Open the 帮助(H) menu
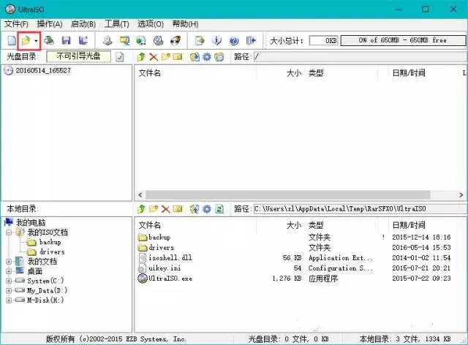 (185, 24)
